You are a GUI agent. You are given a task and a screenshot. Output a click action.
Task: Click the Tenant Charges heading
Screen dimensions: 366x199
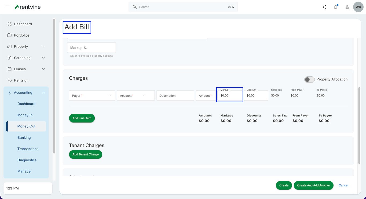[x=87, y=145]
